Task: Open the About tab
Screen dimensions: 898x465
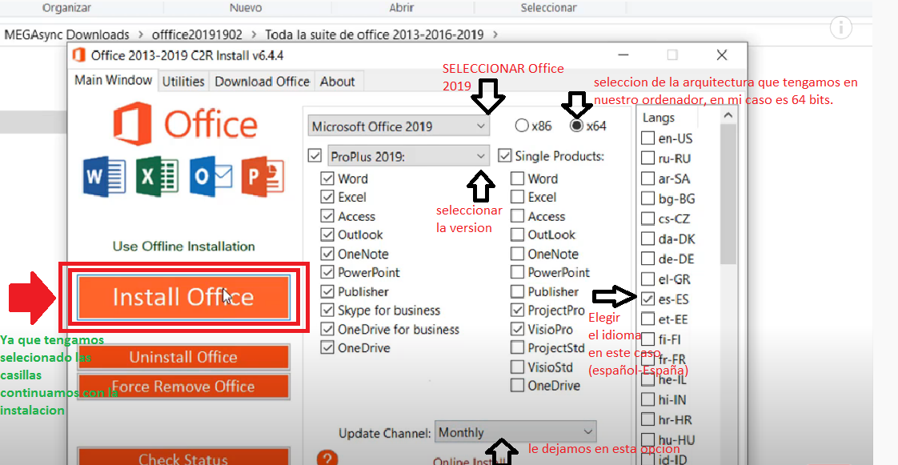Action: (337, 82)
